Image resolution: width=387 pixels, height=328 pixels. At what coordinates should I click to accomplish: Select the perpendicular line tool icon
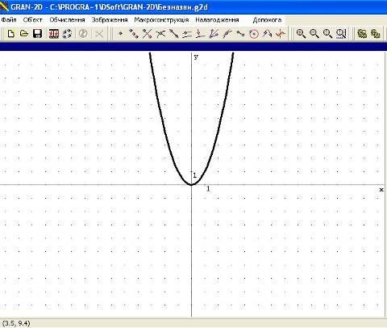(200, 34)
